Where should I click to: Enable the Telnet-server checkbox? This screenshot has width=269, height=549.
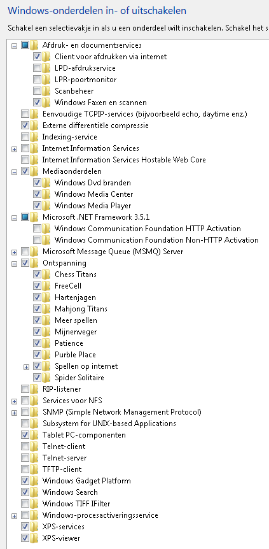pyautogui.click(x=25, y=458)
